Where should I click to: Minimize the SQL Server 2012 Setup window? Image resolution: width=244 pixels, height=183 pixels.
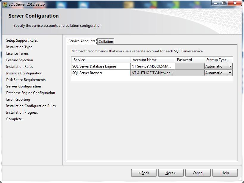215,3
